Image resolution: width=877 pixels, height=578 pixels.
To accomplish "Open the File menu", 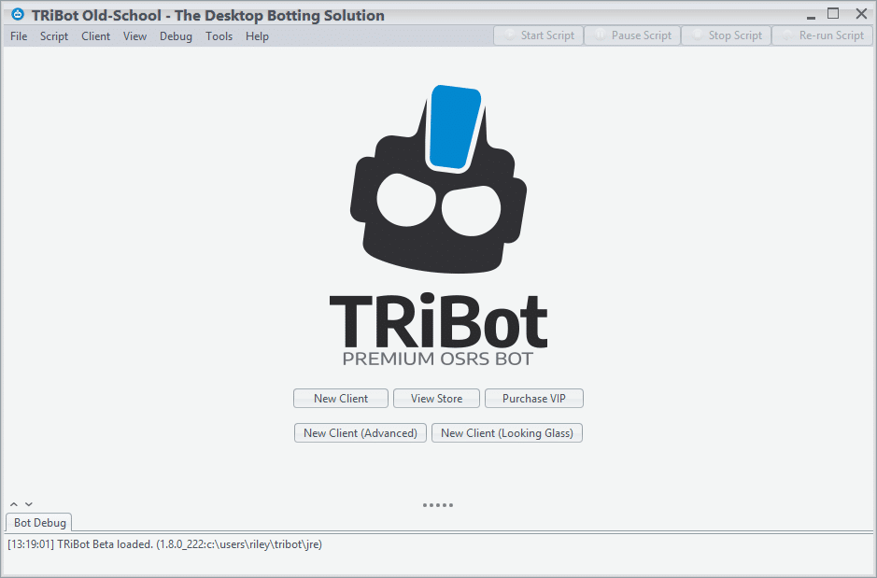I will tap(19, 36).
